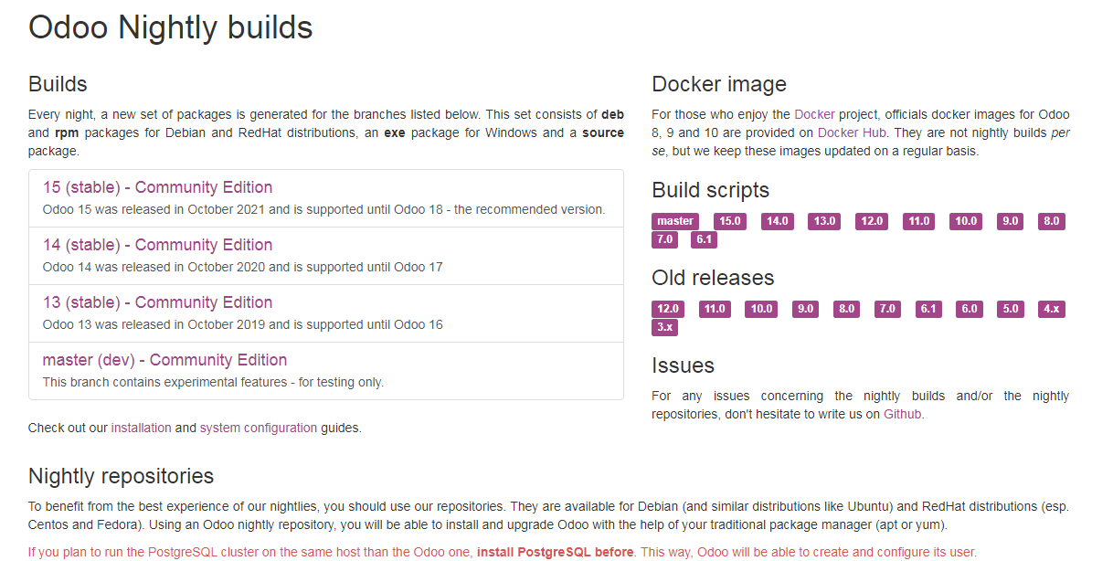Viewport: 1113px width, 561px height.
Task: Click the "Nightly repositories" heading
Action: click(x=122, y=476)
